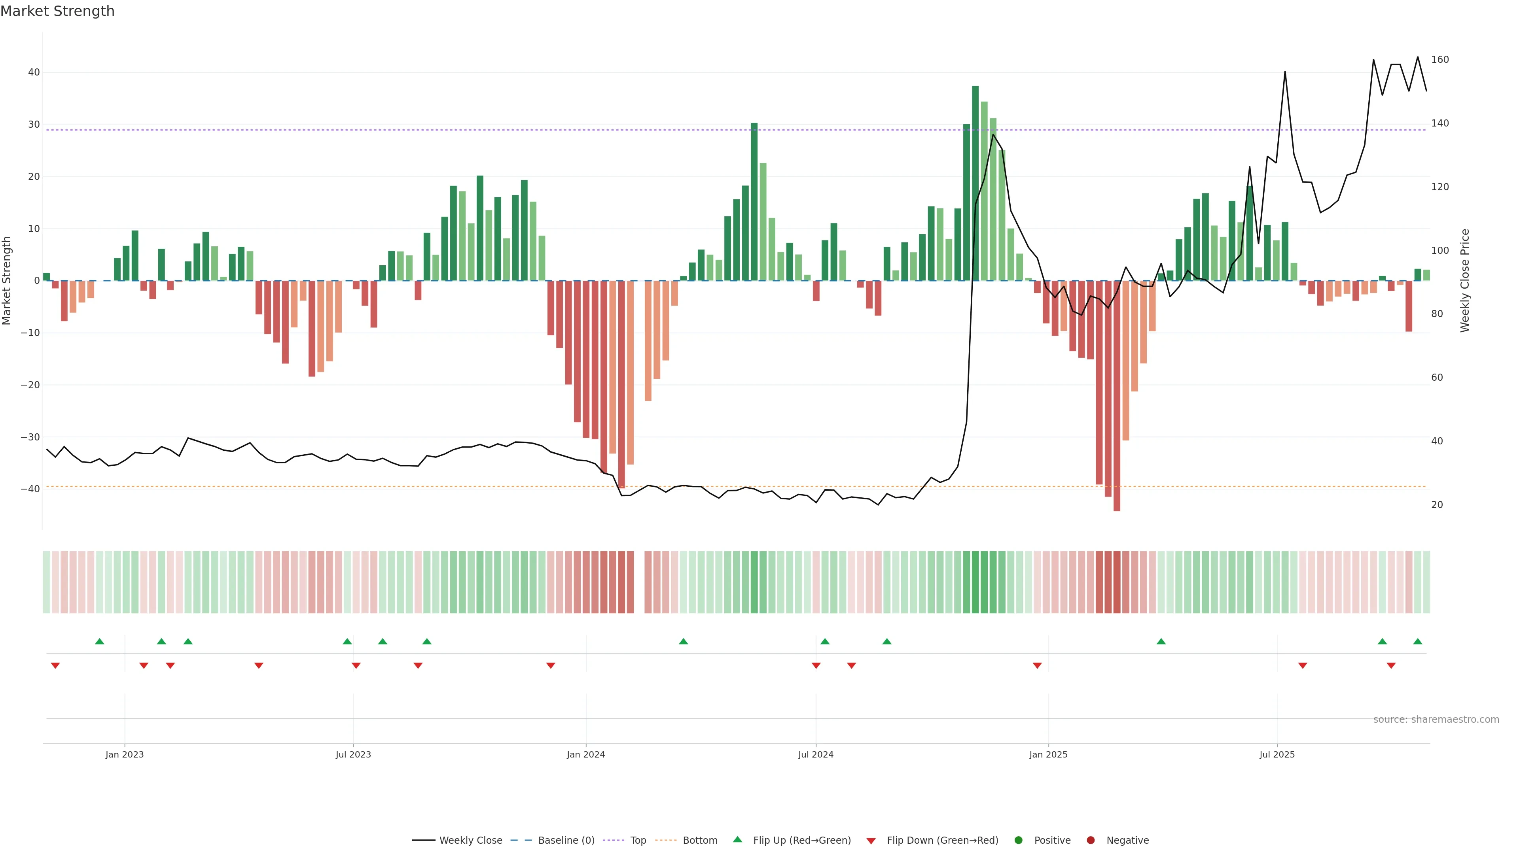Toggle the Baseline (0) legend entry
Viewport: 1519px width, 854px height.
566,840
